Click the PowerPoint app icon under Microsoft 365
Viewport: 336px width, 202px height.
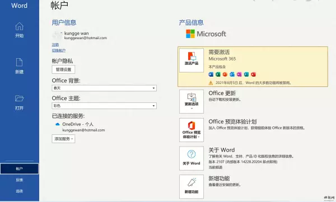(x=225, y=74)
